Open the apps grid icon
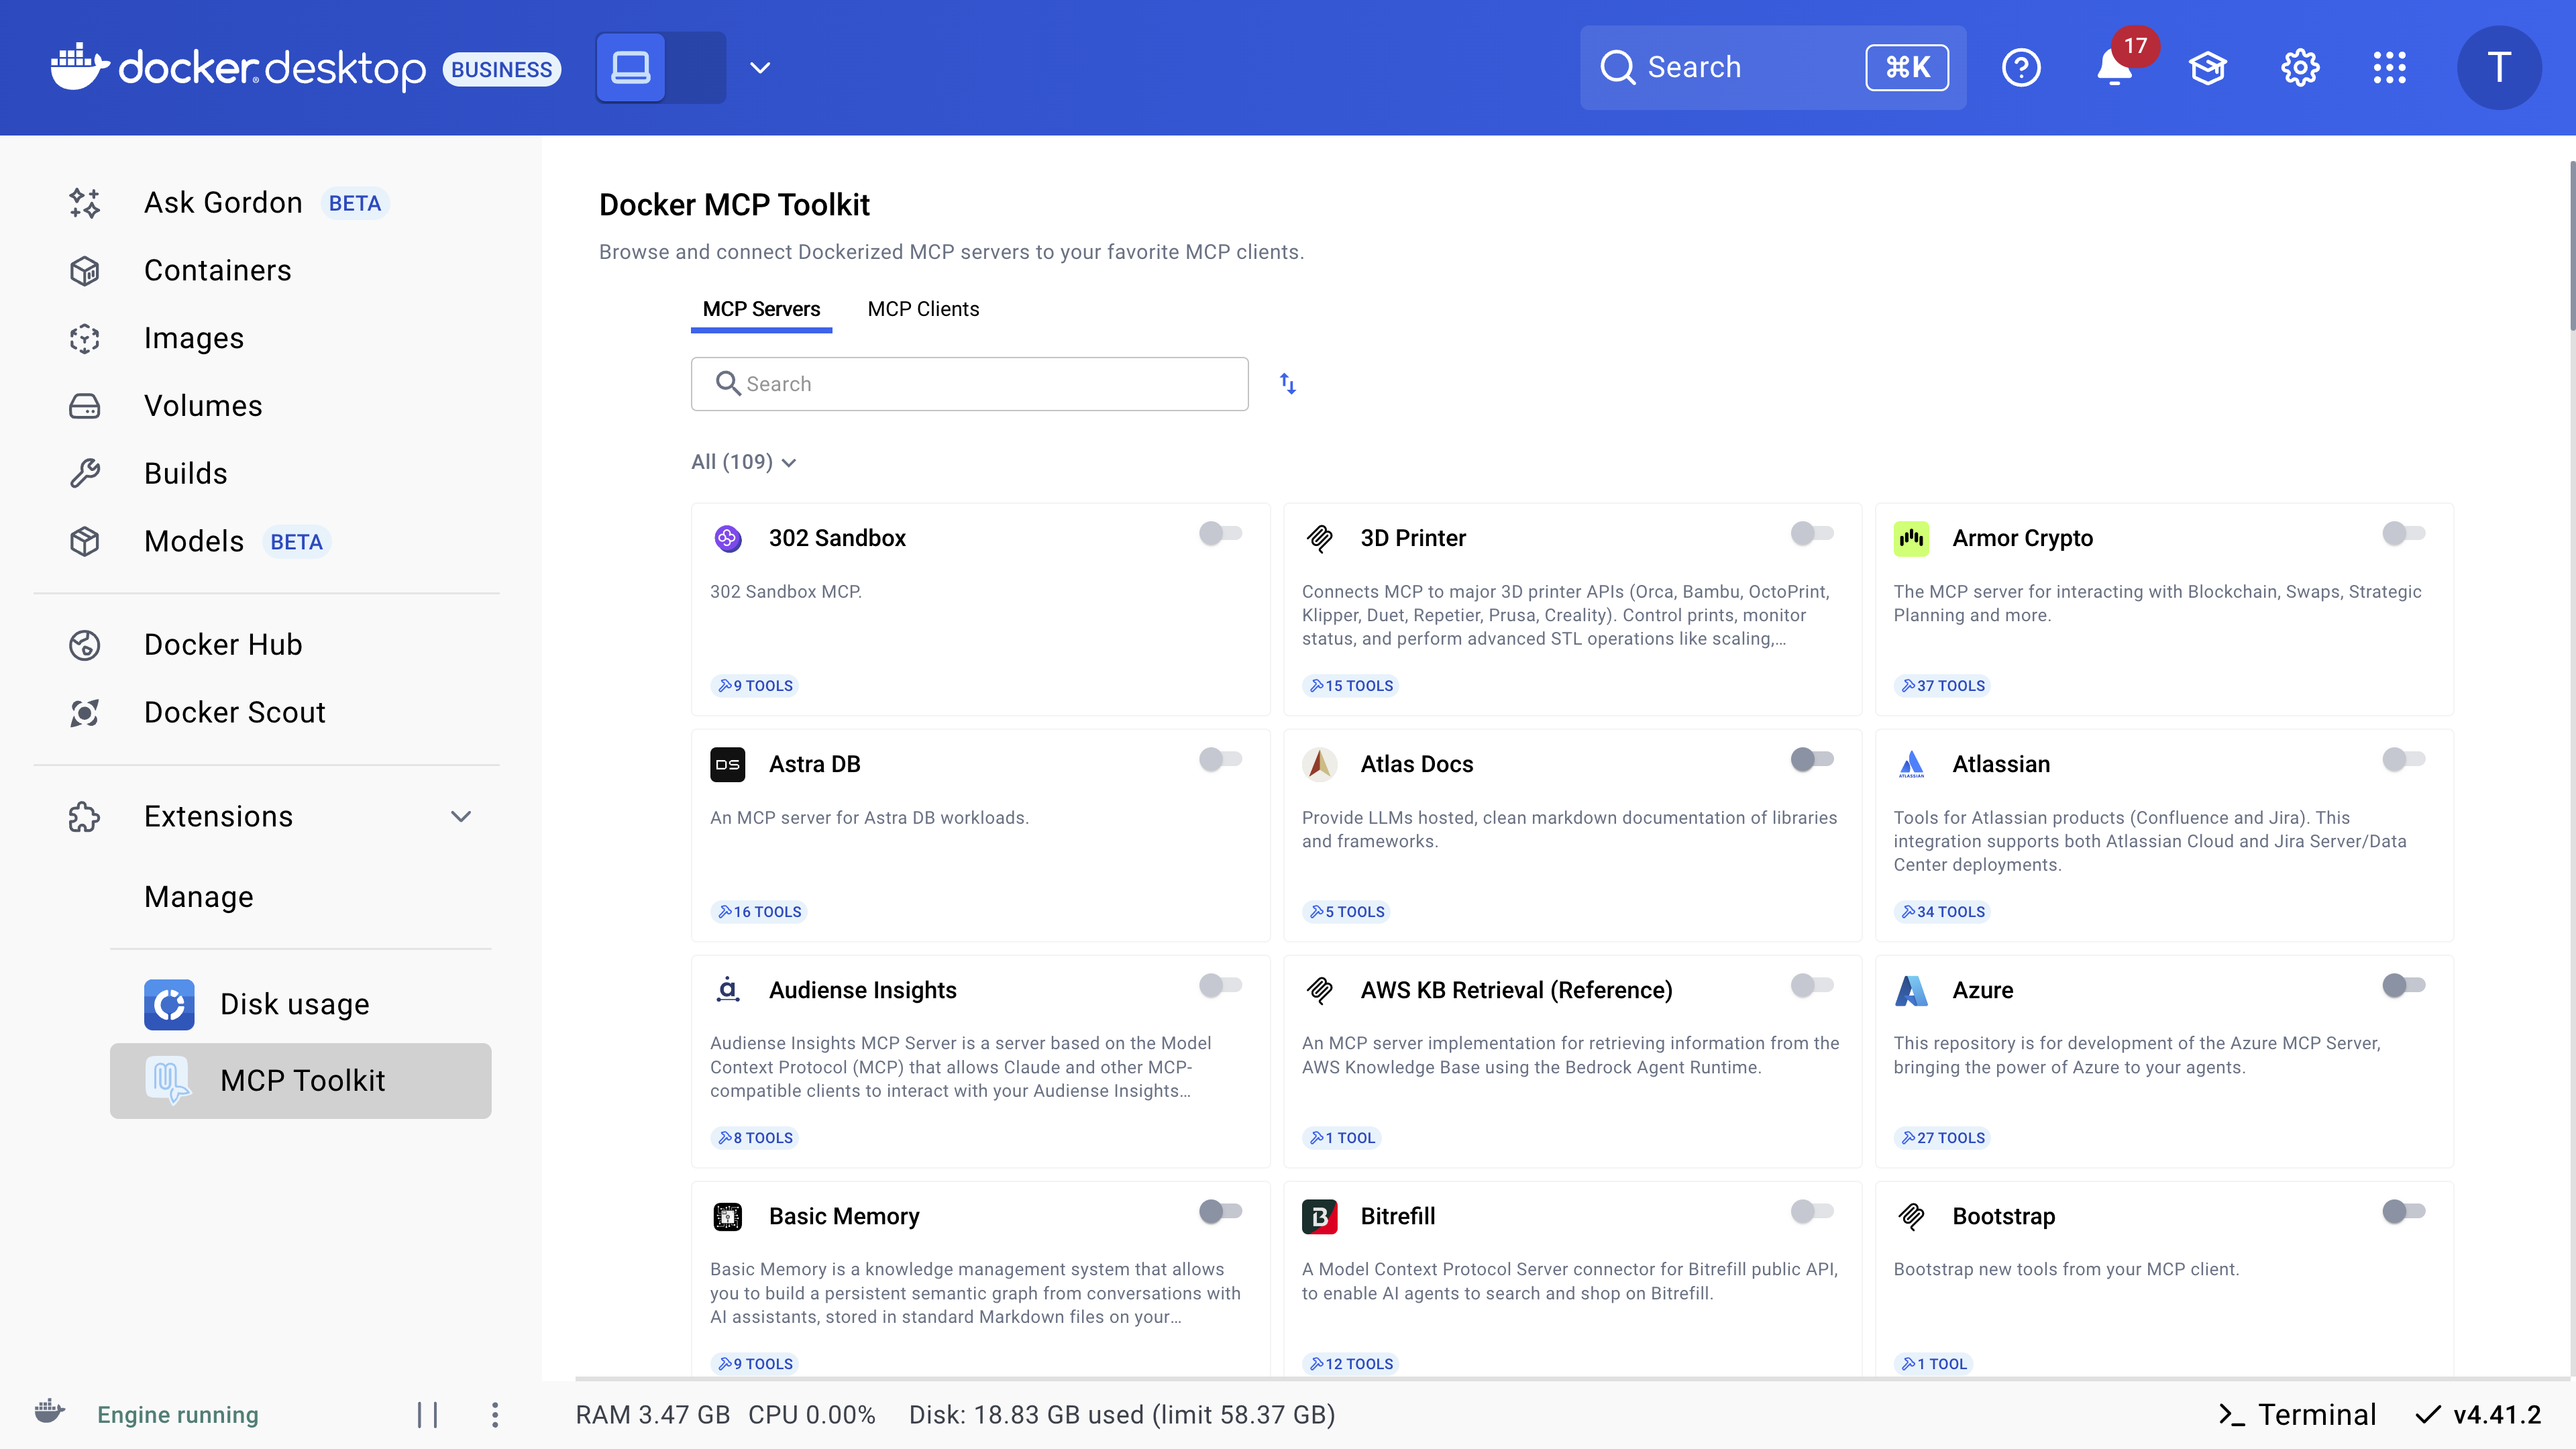The width and height of the screenshot is (2576, 1449). 2390,68
